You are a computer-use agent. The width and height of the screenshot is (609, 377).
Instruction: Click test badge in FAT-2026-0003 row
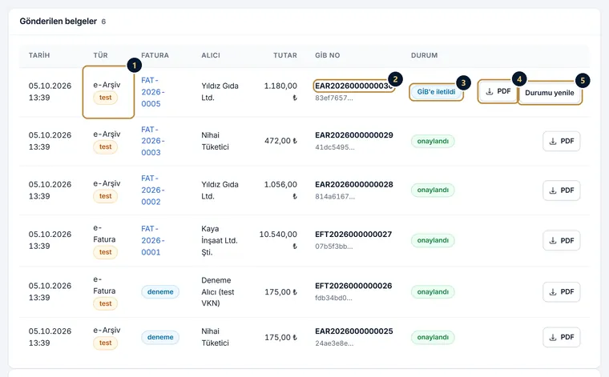pos(105,147)
